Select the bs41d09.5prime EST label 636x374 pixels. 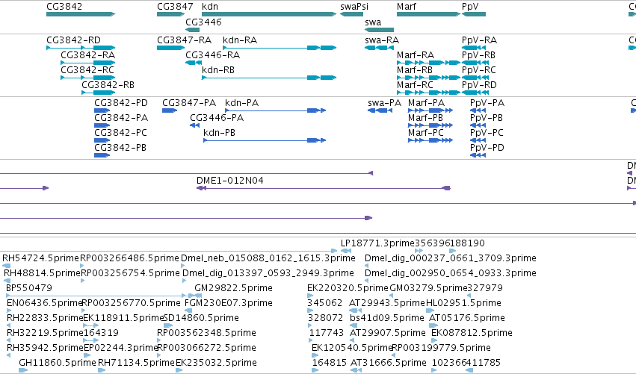click(x=387, y=318)
